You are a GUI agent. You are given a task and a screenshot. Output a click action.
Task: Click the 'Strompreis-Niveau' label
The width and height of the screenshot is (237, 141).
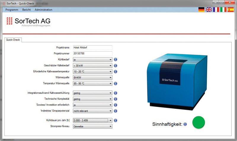click(60, 126)
